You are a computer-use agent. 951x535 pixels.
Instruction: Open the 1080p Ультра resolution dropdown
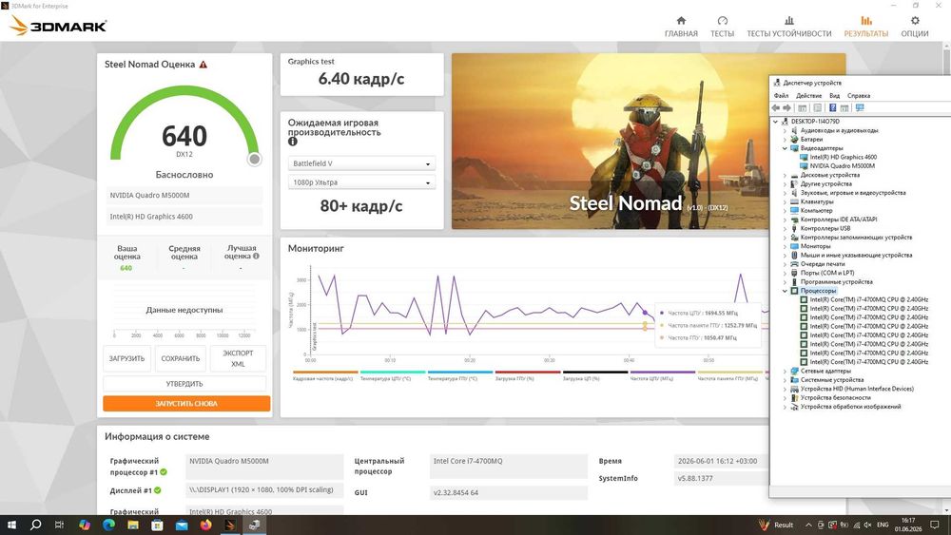tap(361, 182)
